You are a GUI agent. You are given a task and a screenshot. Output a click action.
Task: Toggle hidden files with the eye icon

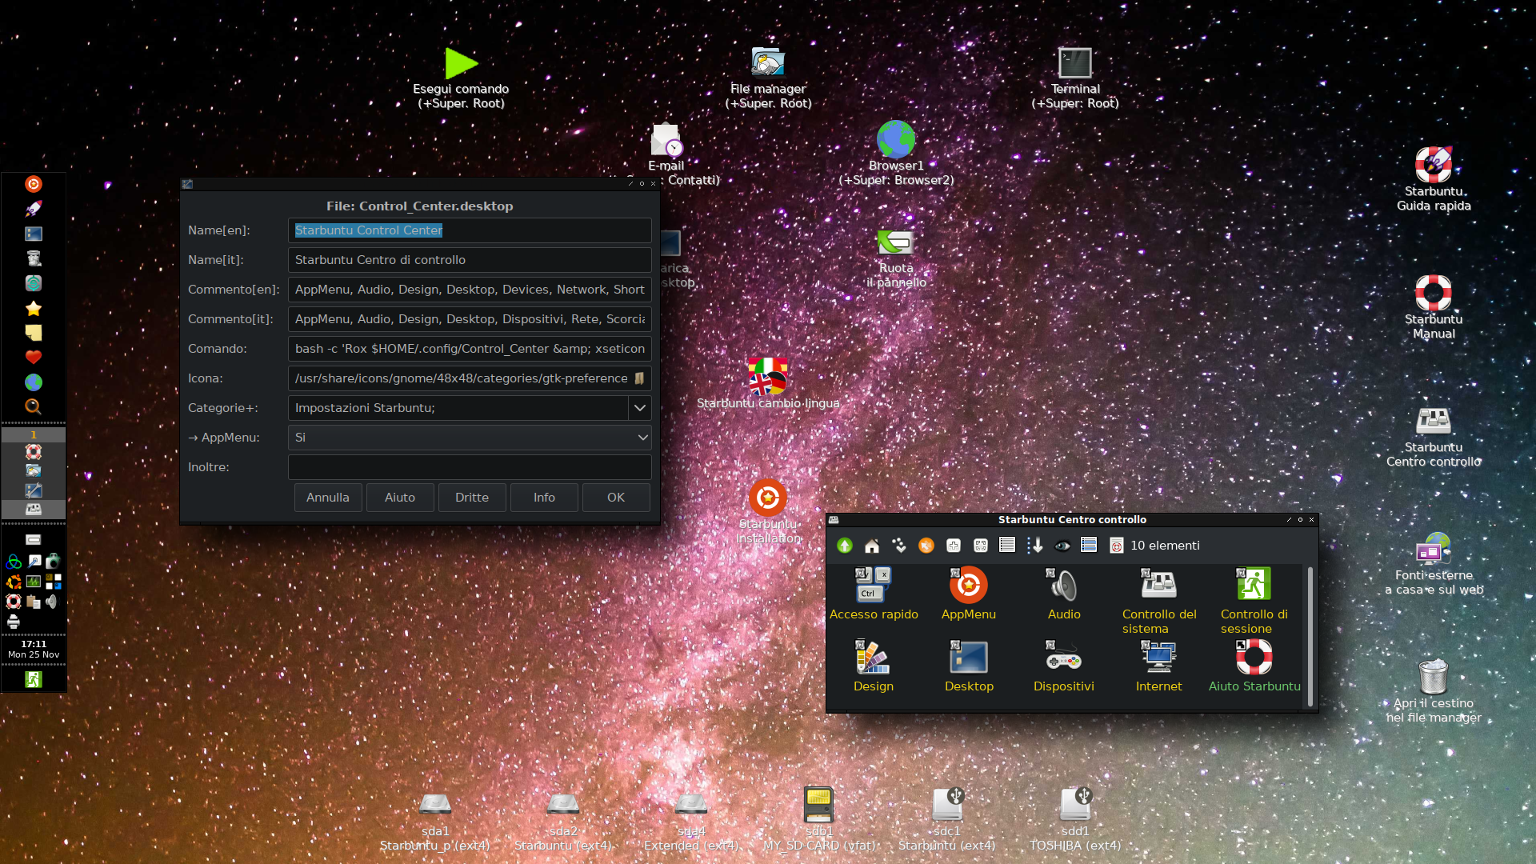click(x=1062, y=546)
